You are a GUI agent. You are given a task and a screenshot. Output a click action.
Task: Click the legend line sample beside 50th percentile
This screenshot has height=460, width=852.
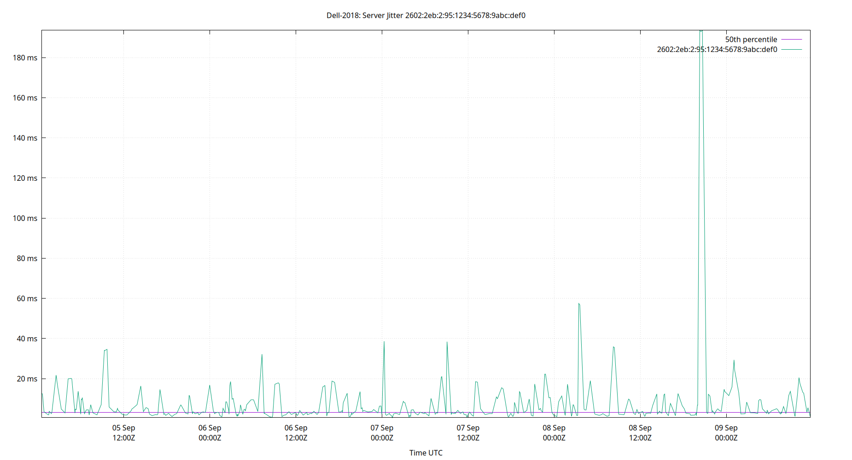791,39
